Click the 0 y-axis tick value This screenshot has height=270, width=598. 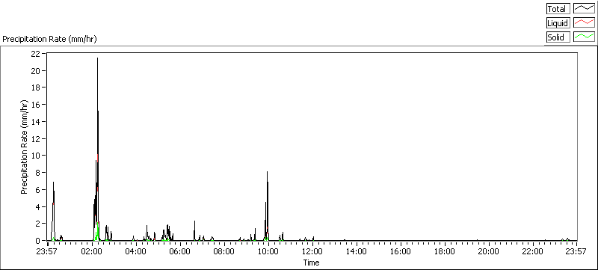pos(37,241)
